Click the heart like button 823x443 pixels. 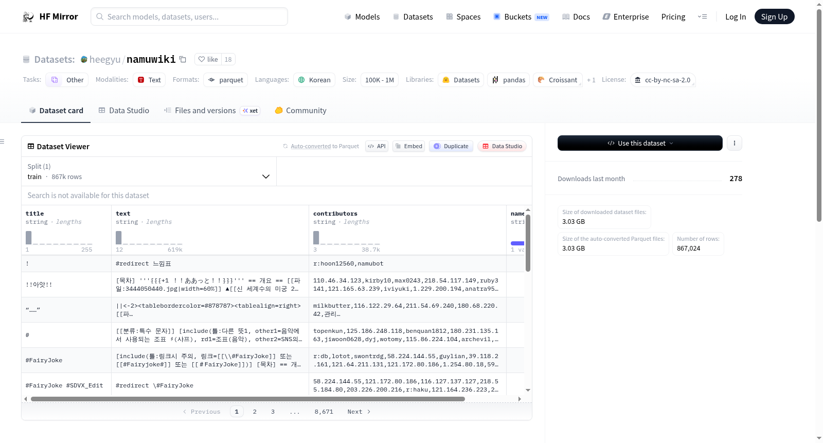(x=208, y=59)
